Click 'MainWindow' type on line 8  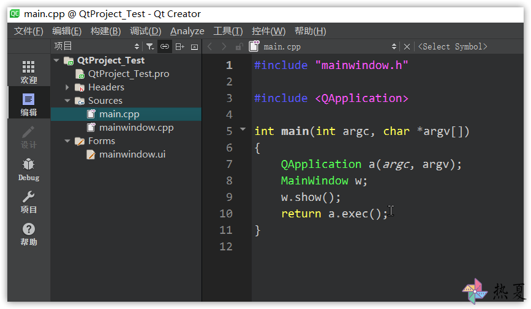coord(315,181)
